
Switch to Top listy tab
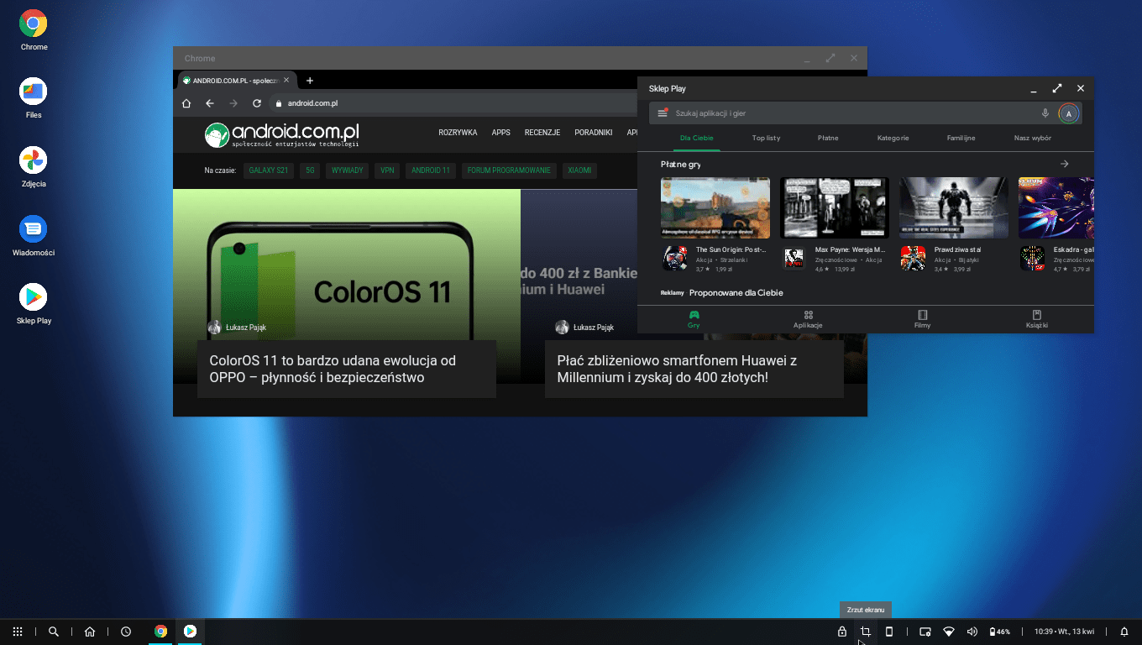pyautogui.click(x=766, y=138)
